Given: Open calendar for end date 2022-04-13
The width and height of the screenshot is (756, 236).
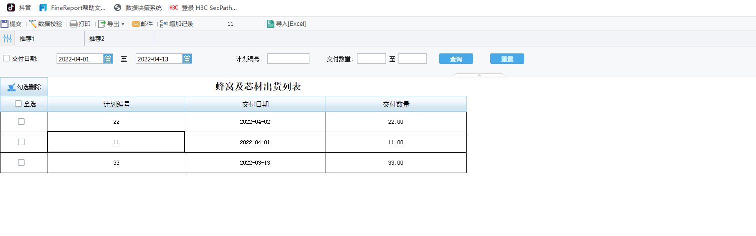Looking at the screenshot, I should [x=187, y=59].
